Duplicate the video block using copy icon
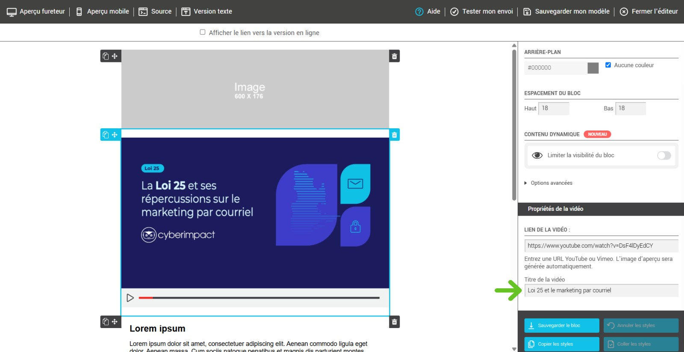This screenshot has height=352, width=684. [106, 135]
